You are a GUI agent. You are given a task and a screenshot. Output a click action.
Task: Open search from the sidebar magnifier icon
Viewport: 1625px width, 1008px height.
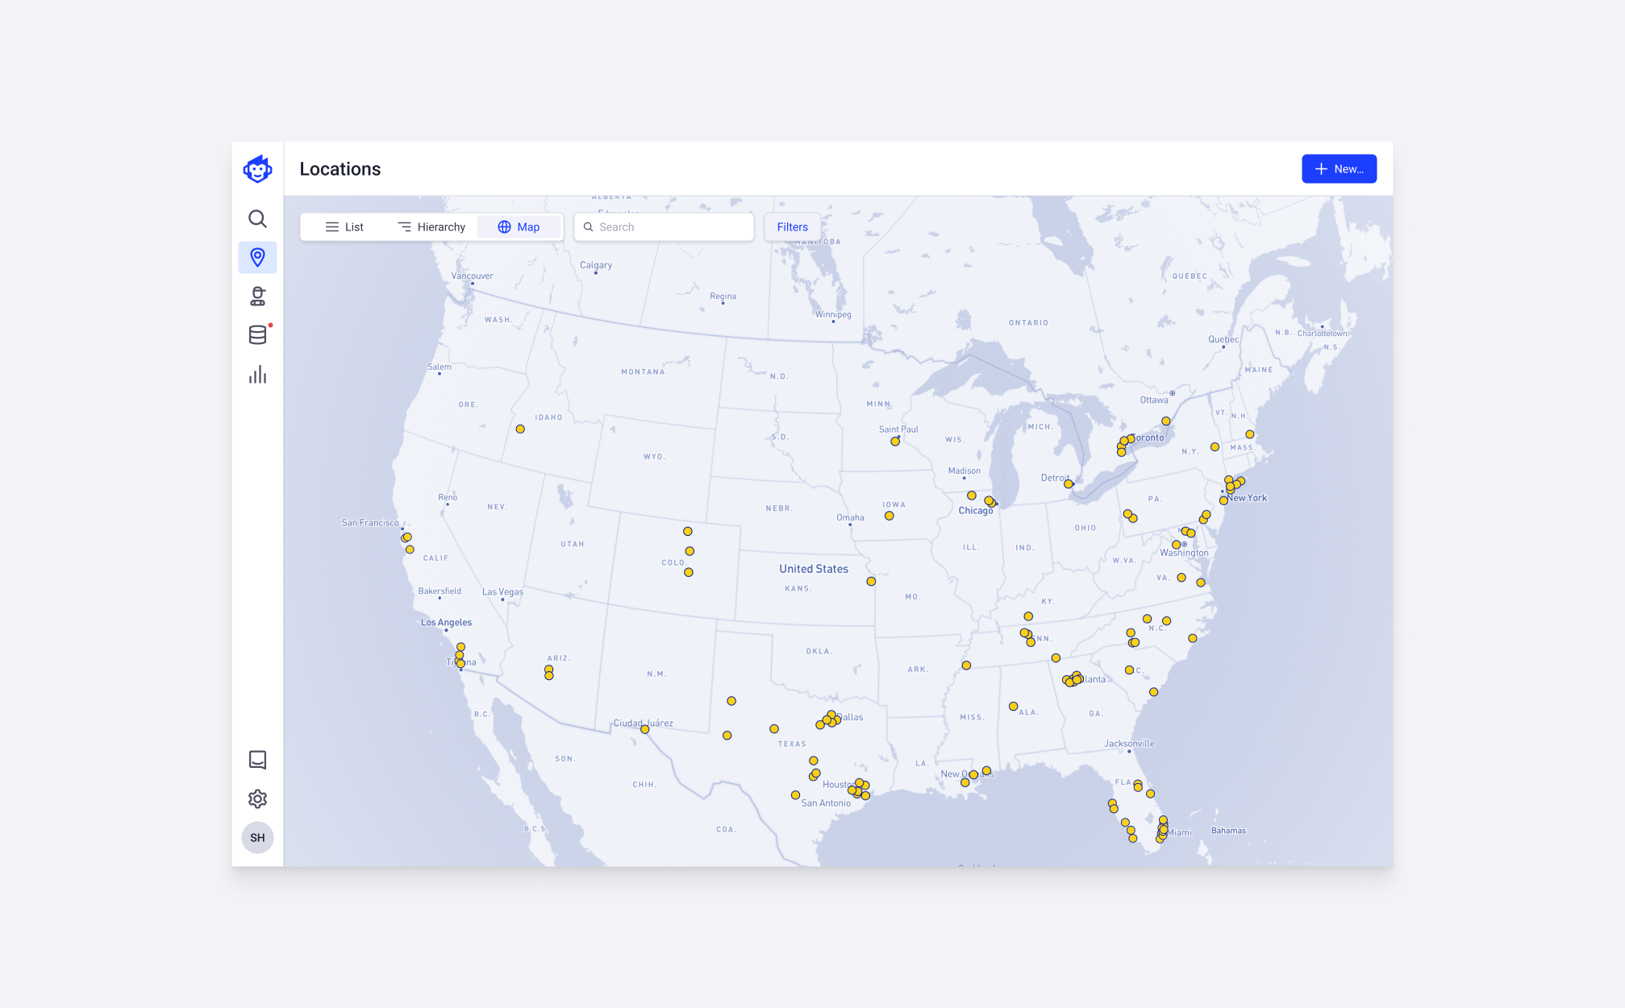257,219
